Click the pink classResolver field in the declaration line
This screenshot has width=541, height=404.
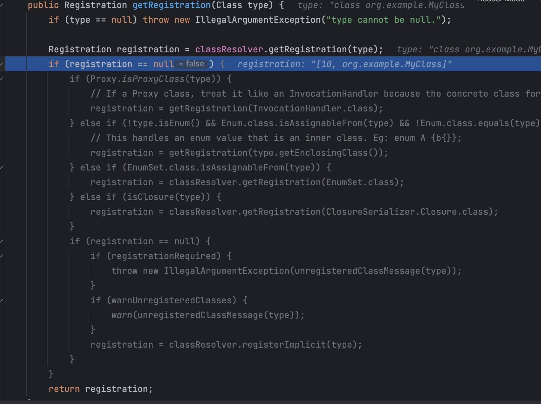point(229,50)
